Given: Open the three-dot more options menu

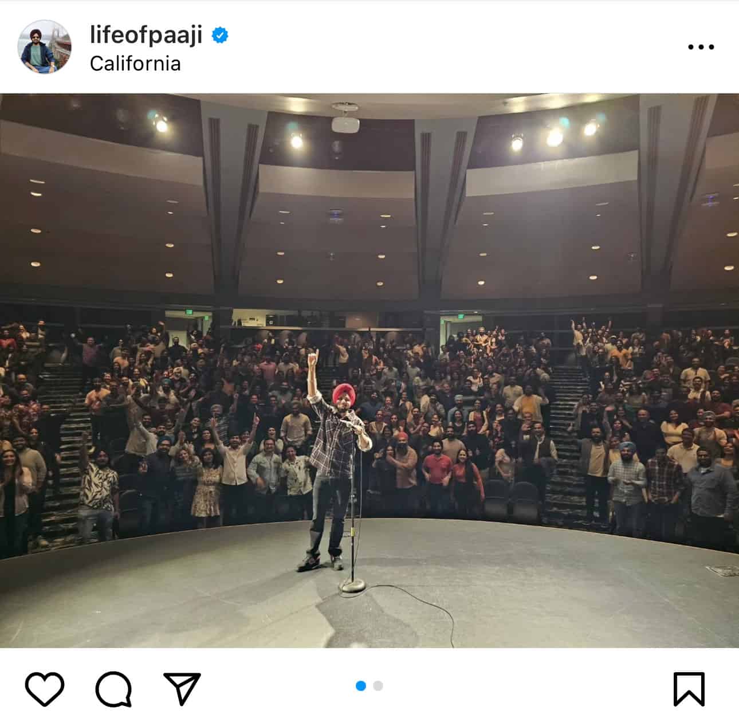Looking at the screenshot, I should point(701,47).
